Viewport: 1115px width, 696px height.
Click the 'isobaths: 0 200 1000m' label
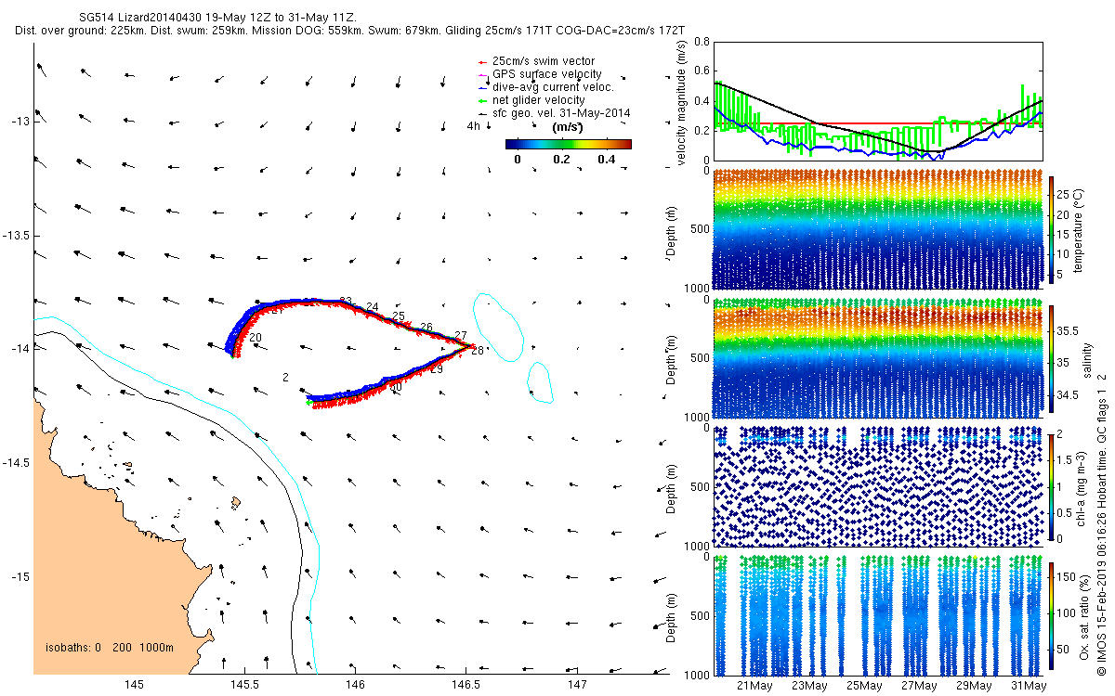pos(110,648)
